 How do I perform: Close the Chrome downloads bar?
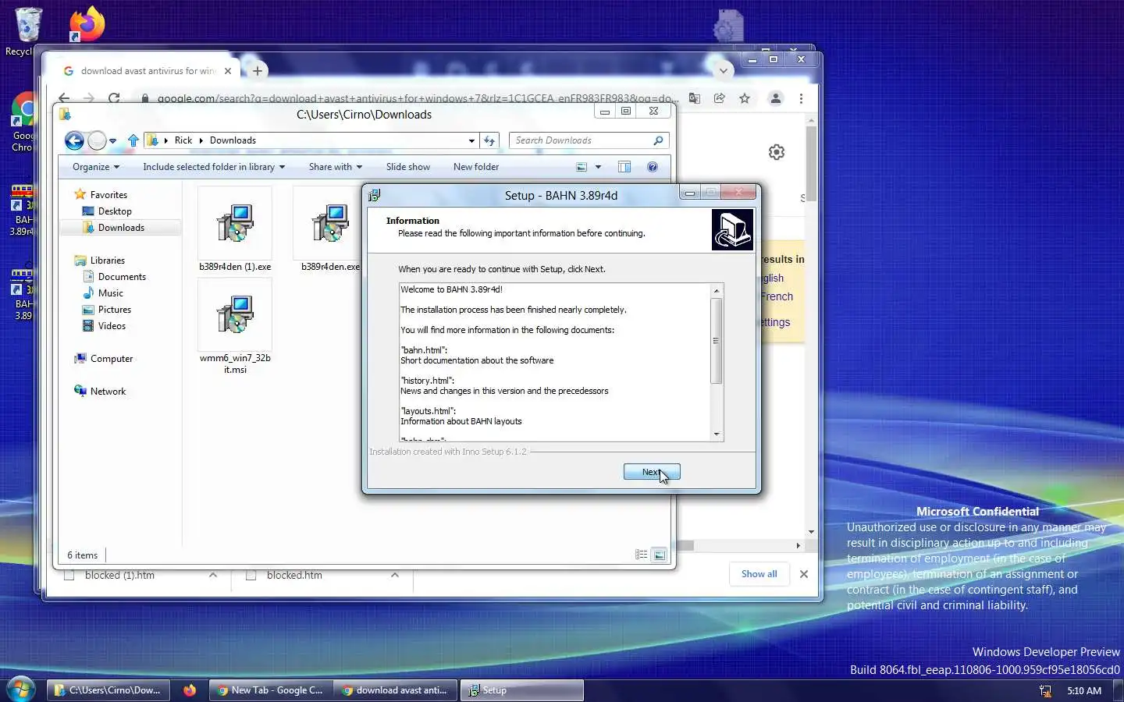click(804, 574)
